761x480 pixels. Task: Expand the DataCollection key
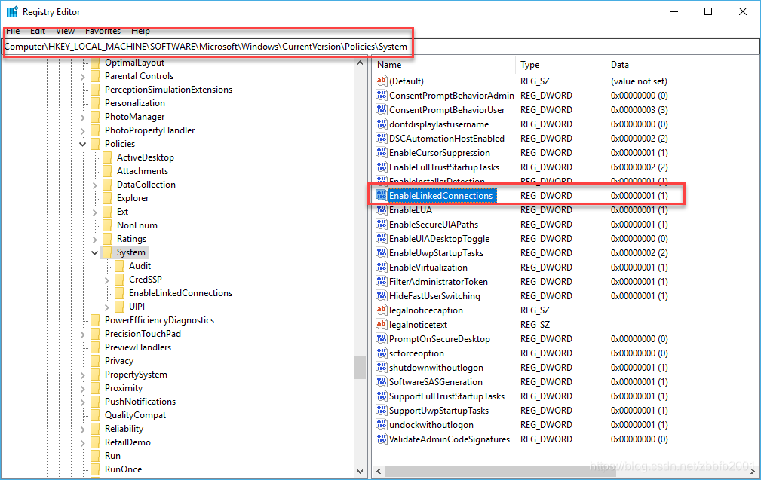point(94,185)
